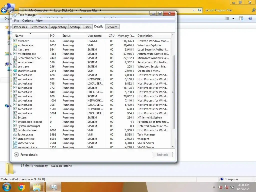Open File Explorer taskbar button
The width and height of the screenshot is (256, 192).
[x=37, y=187]
